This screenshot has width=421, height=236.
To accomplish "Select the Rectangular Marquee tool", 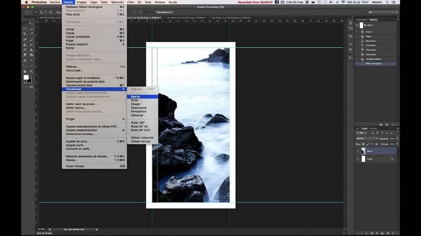I will coord(25,23).
